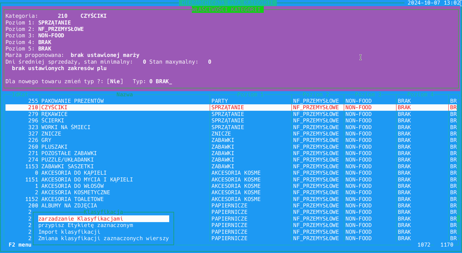
Task: Click 'NON-FOOD' value beside Poziom 3 label in properties
Action: coord(51,35)
